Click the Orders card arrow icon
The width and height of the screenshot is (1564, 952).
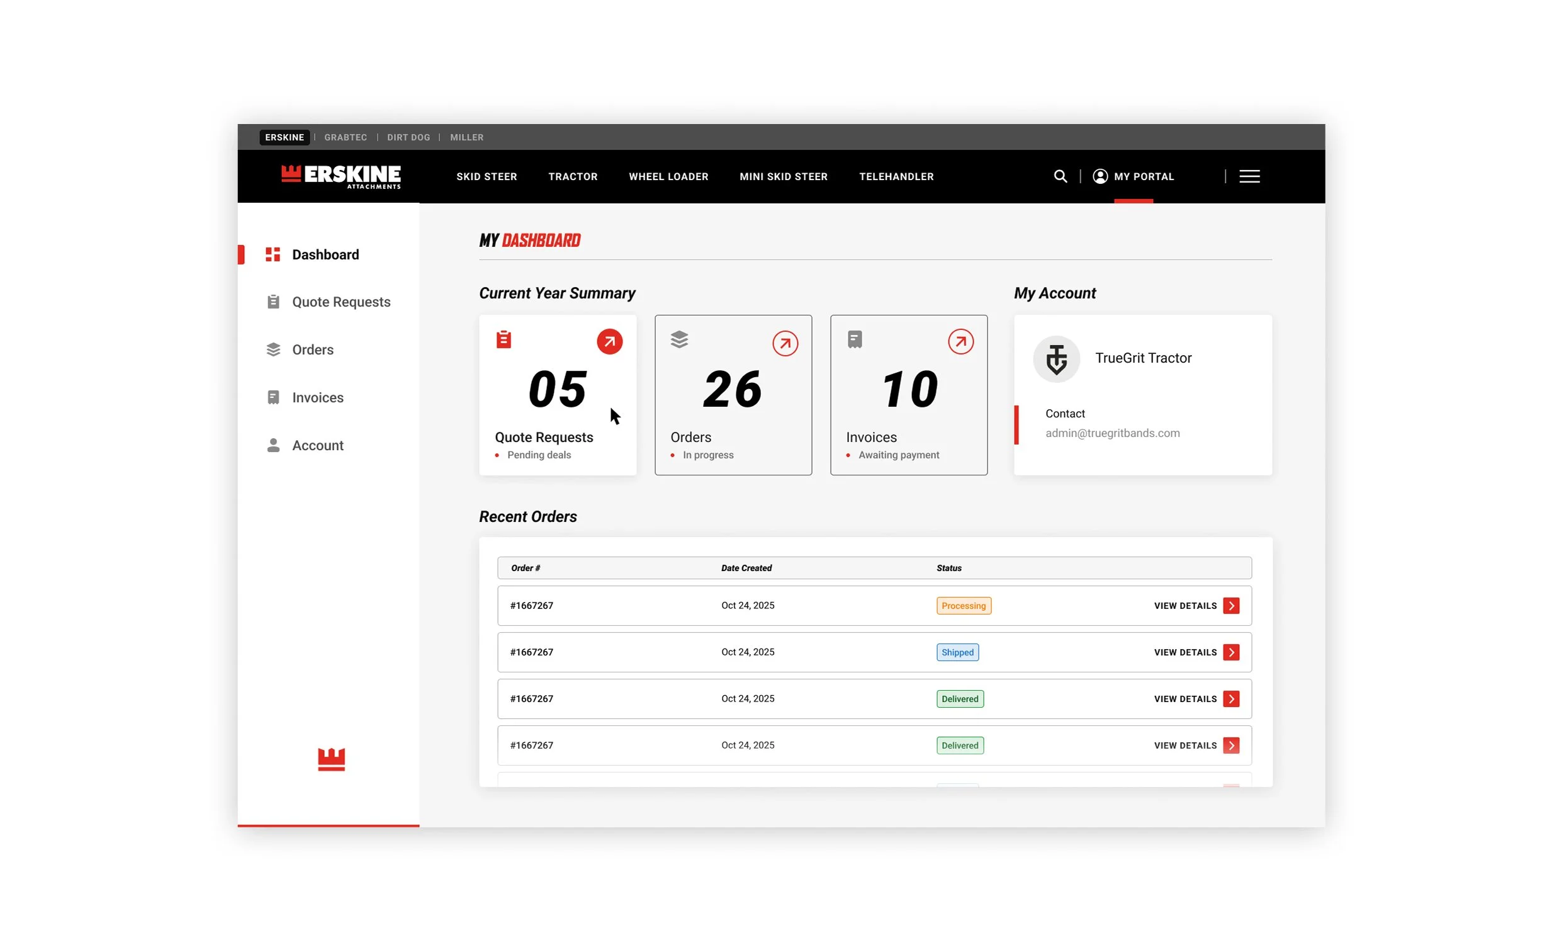point(785,343)
